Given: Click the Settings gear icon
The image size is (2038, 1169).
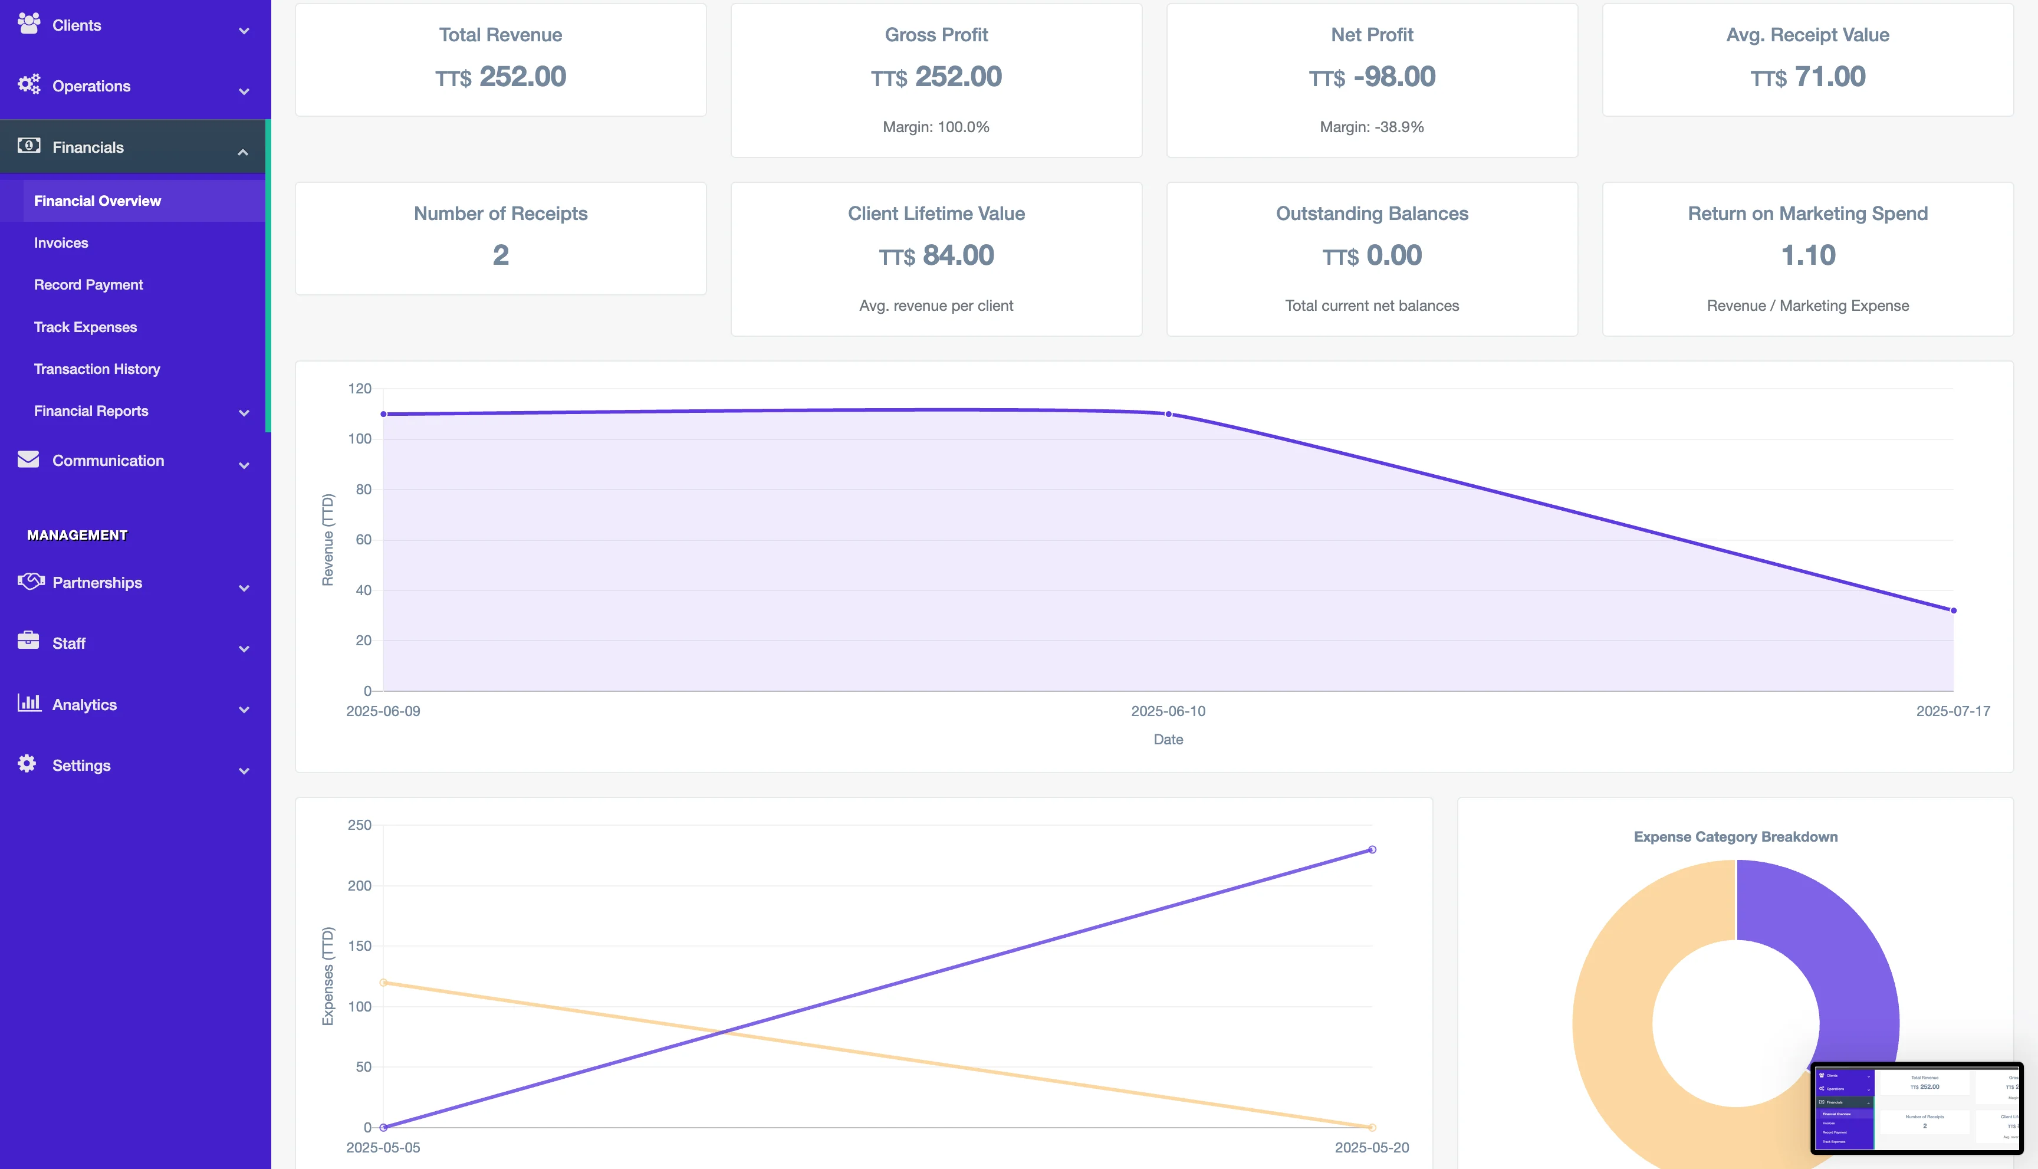Looking at the screenshot, I should point(27,764).
